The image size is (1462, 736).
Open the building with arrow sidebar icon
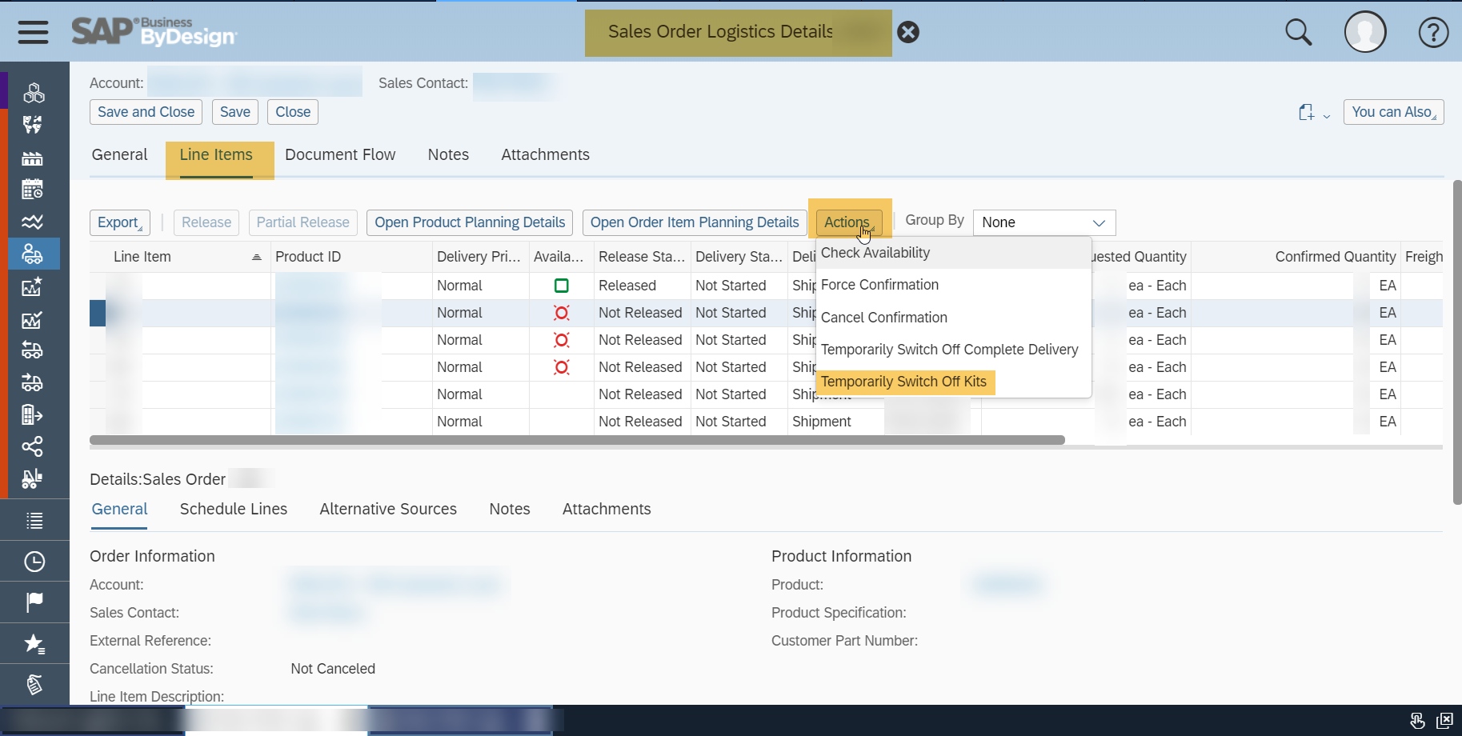(x=32, y=414)
